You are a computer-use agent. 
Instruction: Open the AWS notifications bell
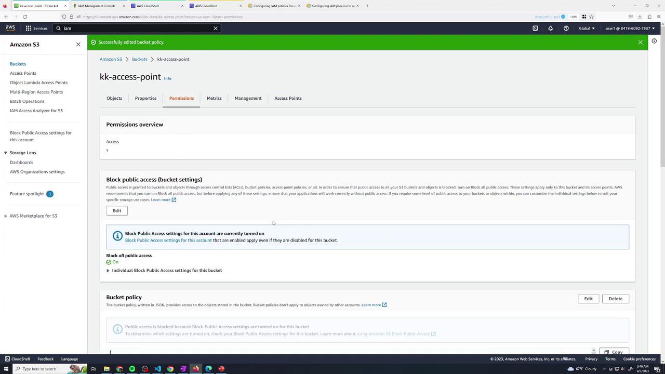point(551,28)
